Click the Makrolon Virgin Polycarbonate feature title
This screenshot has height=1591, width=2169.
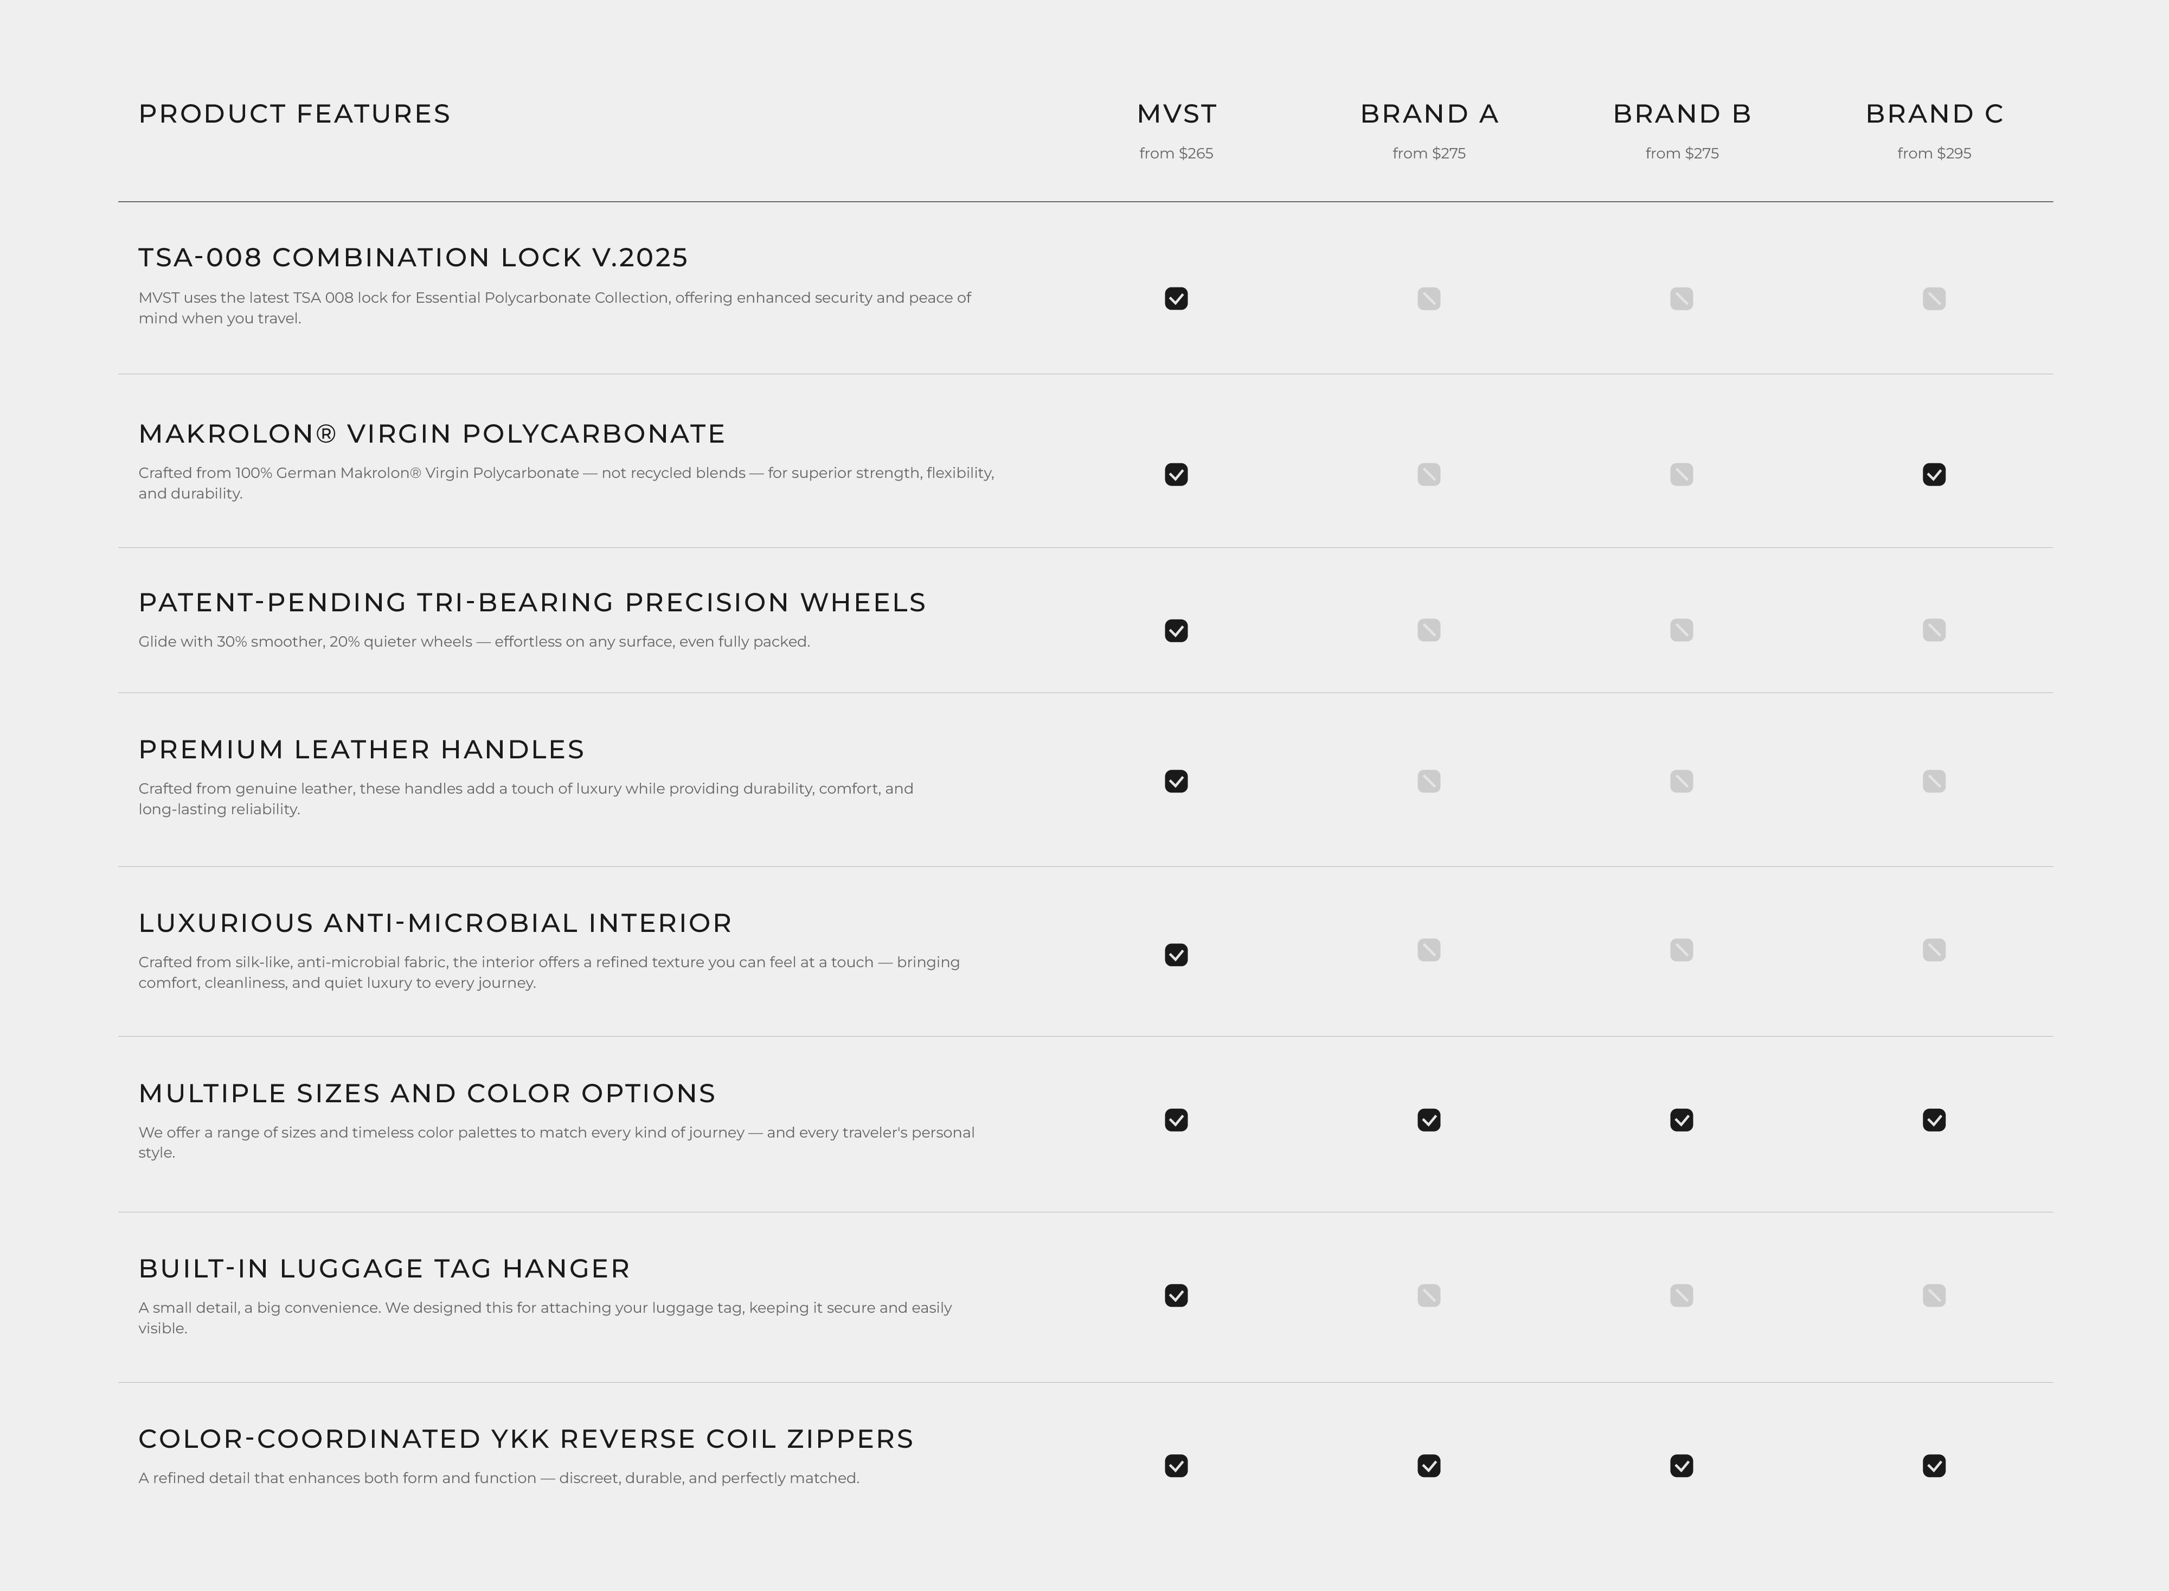tap(431, 433)
